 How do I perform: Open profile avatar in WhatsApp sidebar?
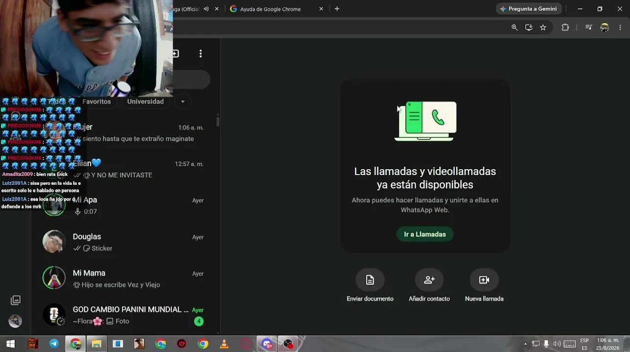tap(16, 321)
